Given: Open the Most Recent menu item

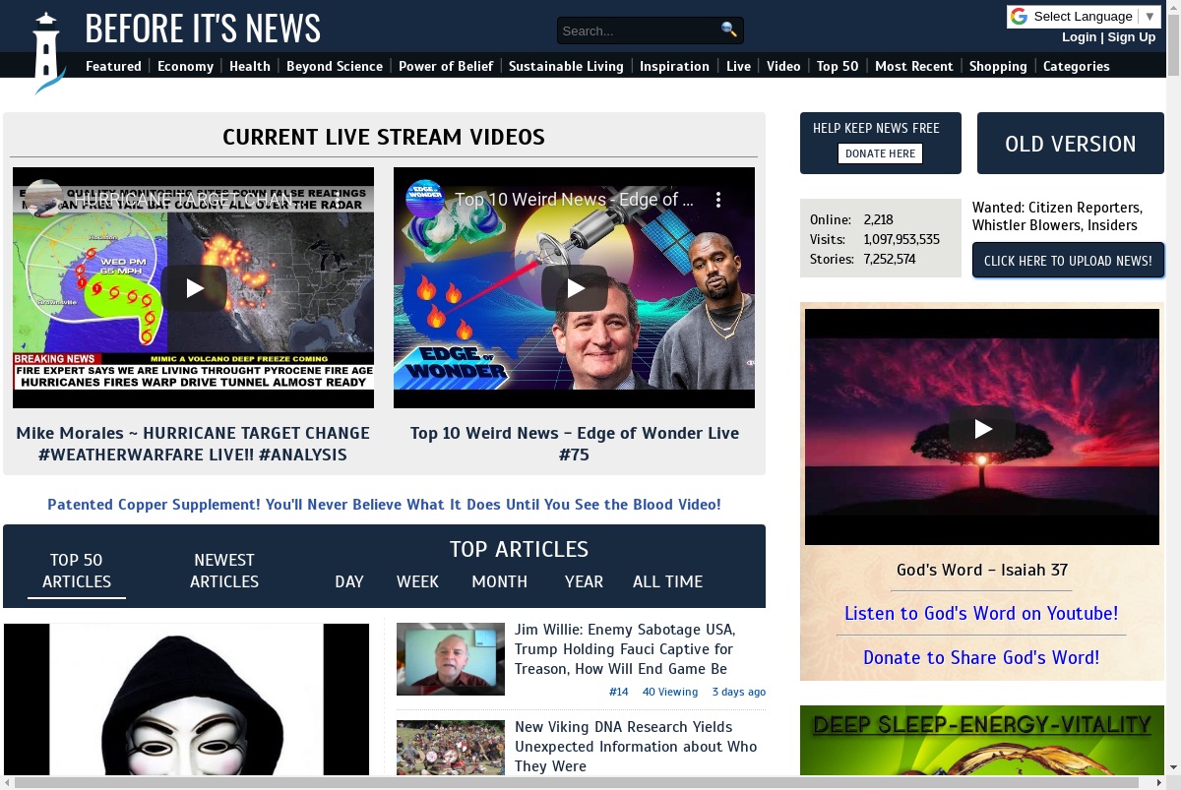Looking at the screenshot, I should pyautogui.click(x=914, y=66).
